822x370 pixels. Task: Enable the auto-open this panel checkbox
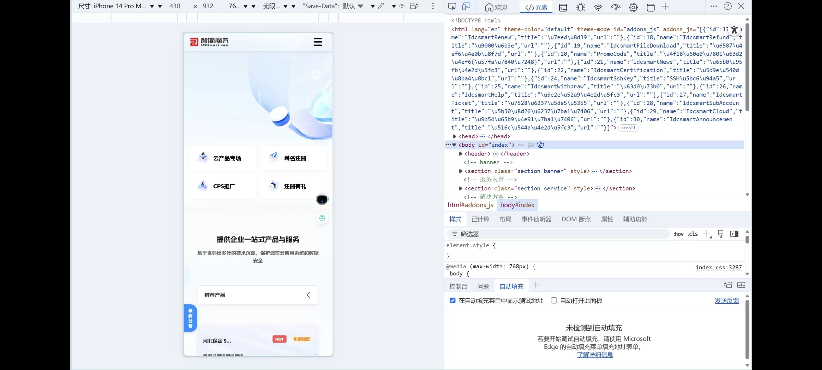(x=554, y=300)
